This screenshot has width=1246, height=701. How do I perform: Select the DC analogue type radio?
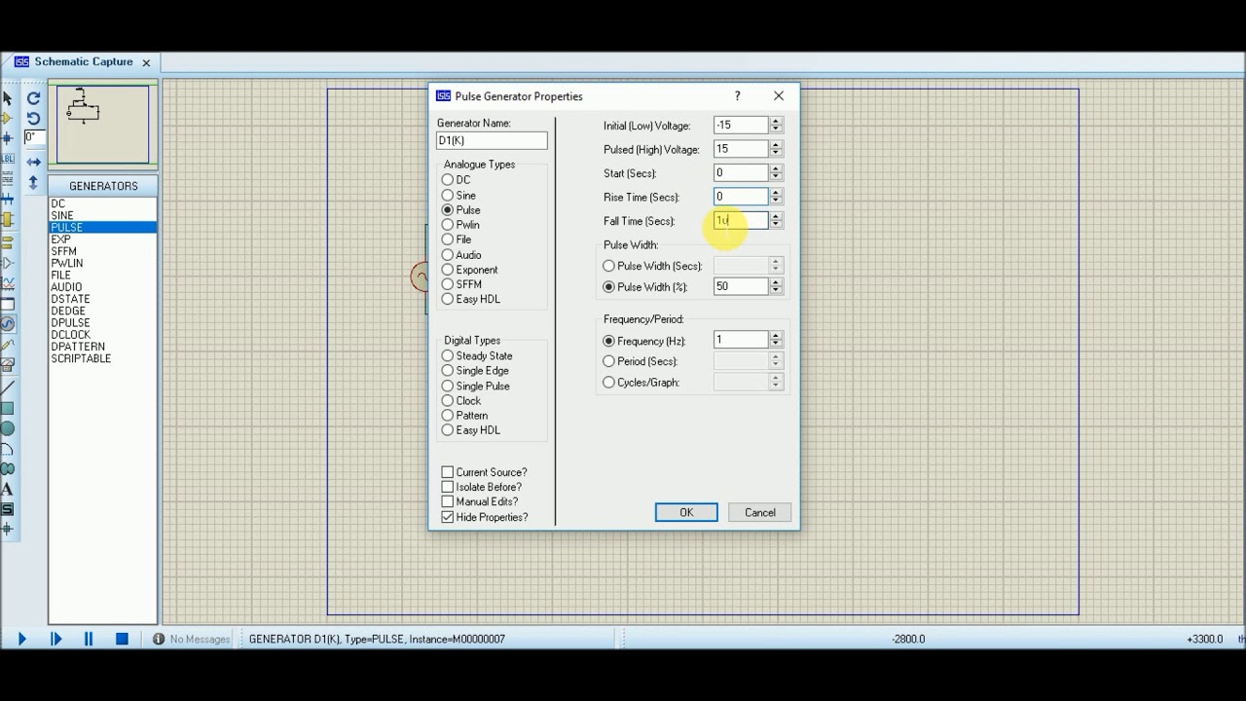tap(448, 180)
